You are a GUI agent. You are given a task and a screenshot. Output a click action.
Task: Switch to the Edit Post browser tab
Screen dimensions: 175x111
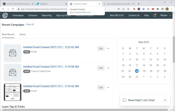point(18,4)
